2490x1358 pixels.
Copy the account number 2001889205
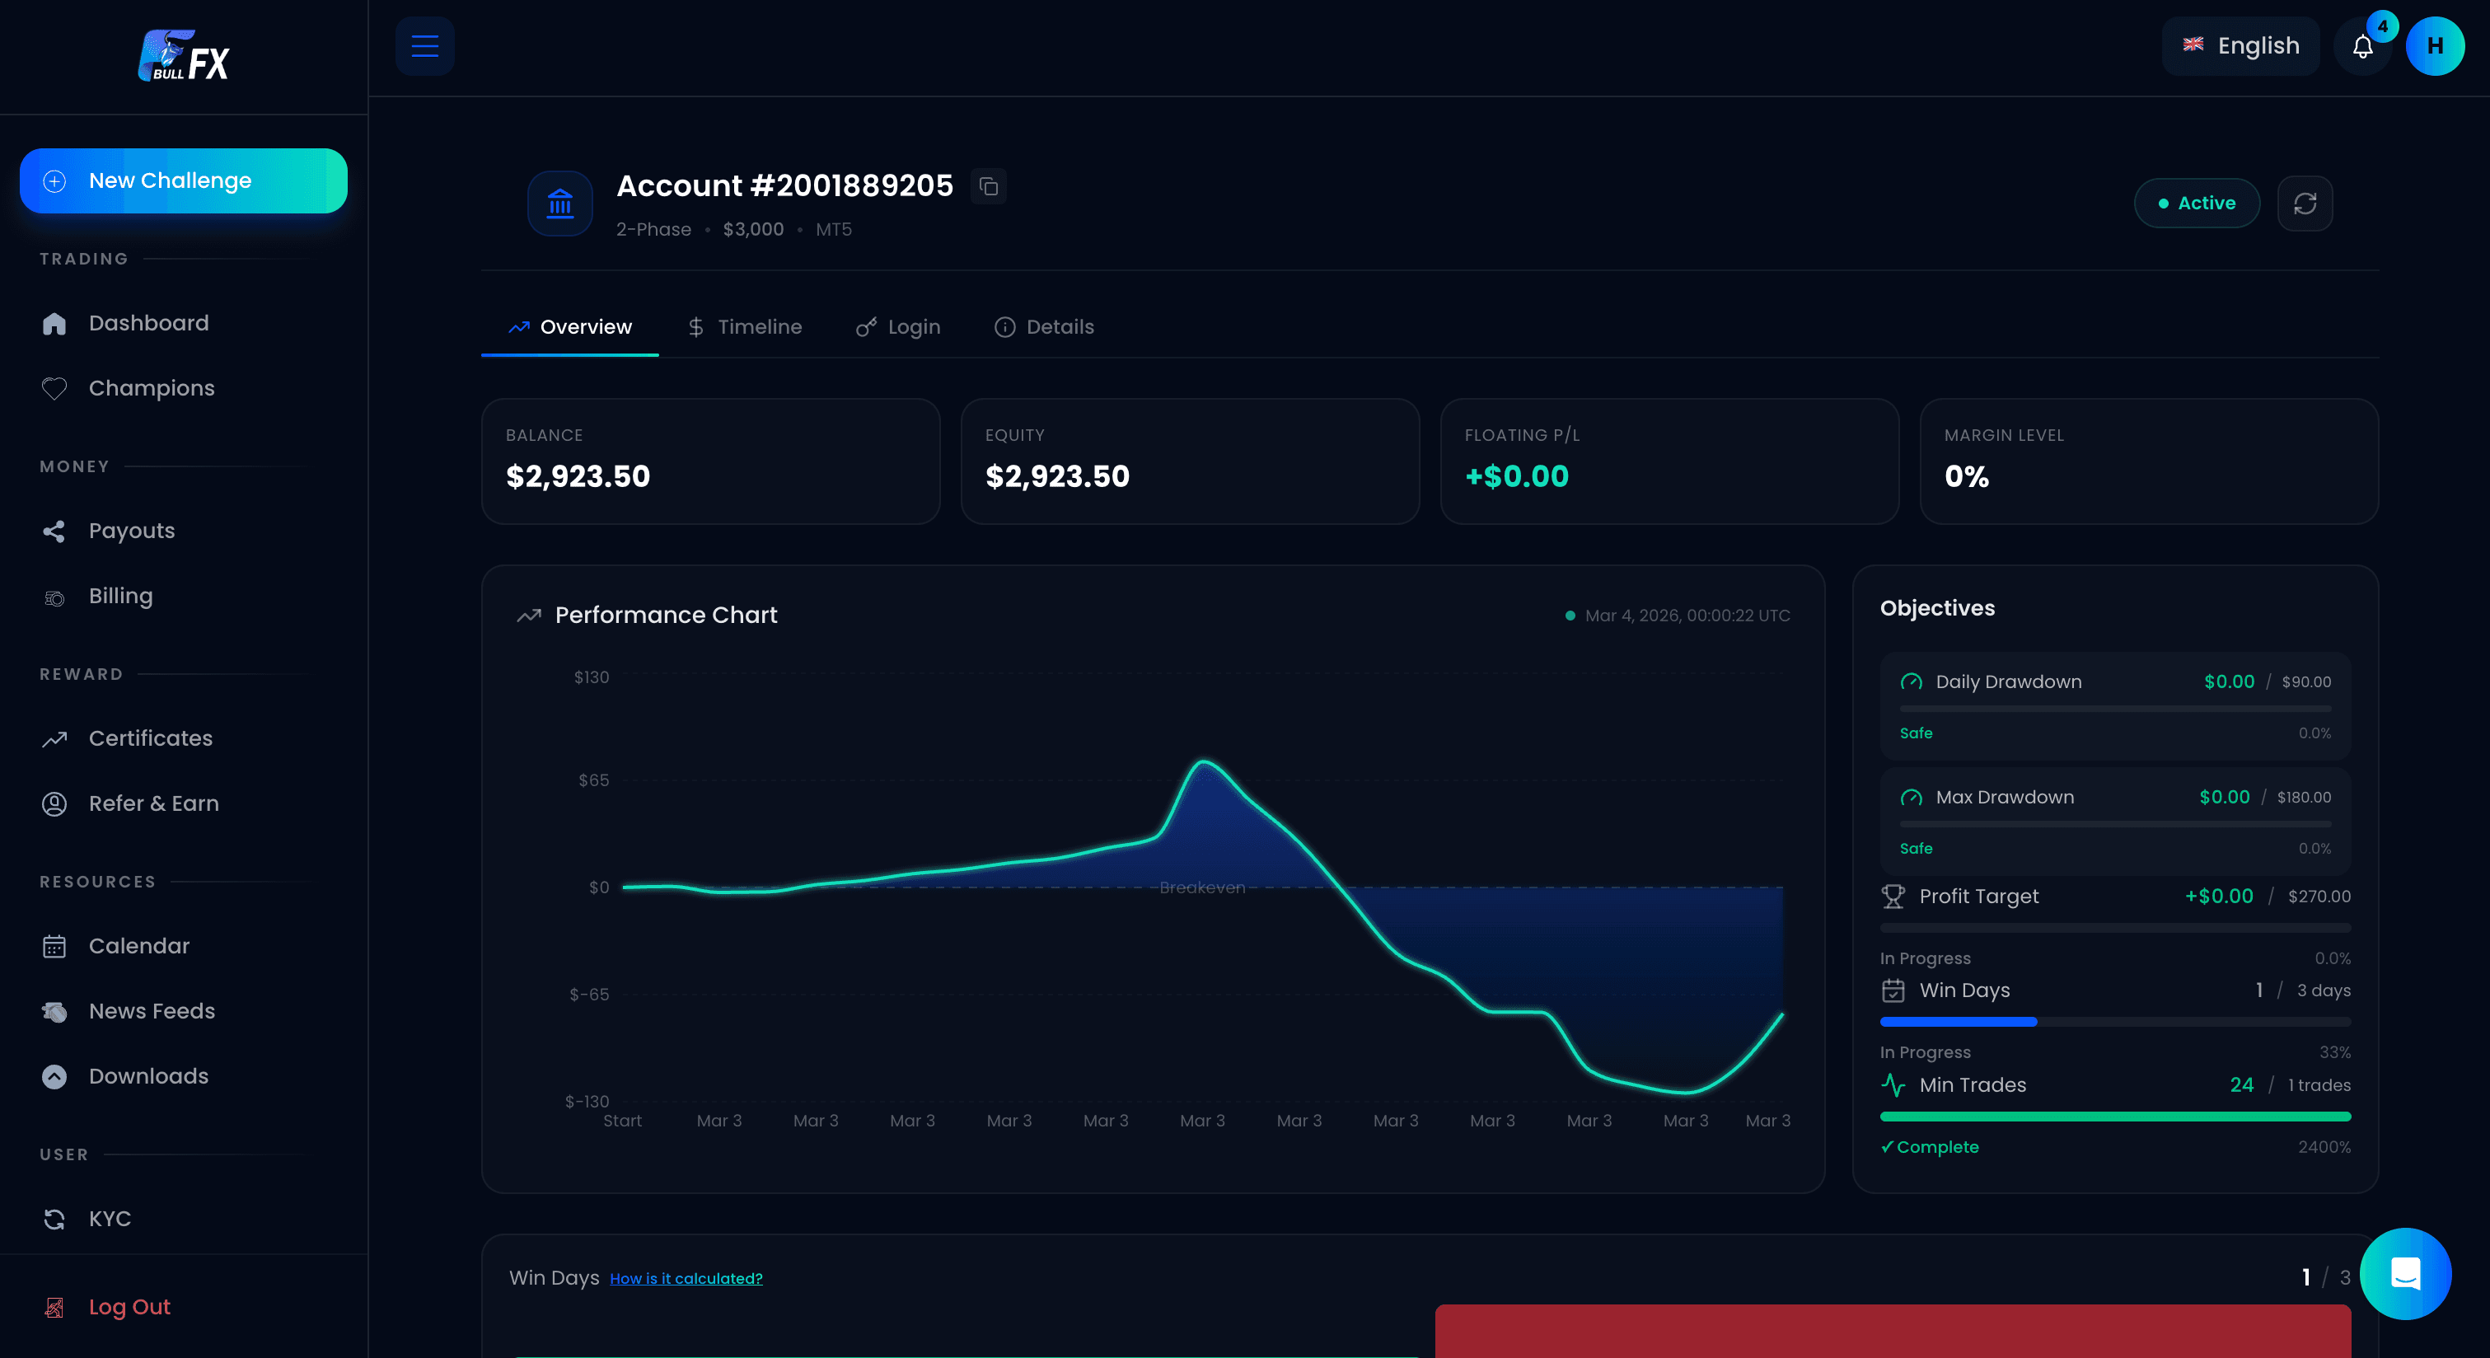click(x=988, y=185)
